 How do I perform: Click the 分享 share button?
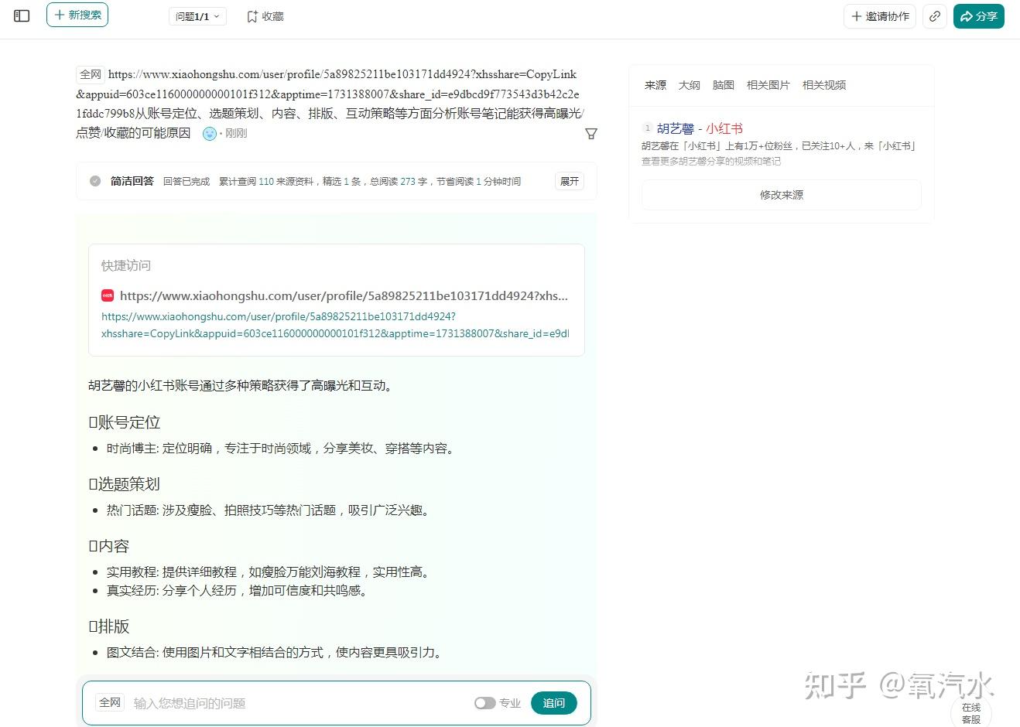(978, 16)
